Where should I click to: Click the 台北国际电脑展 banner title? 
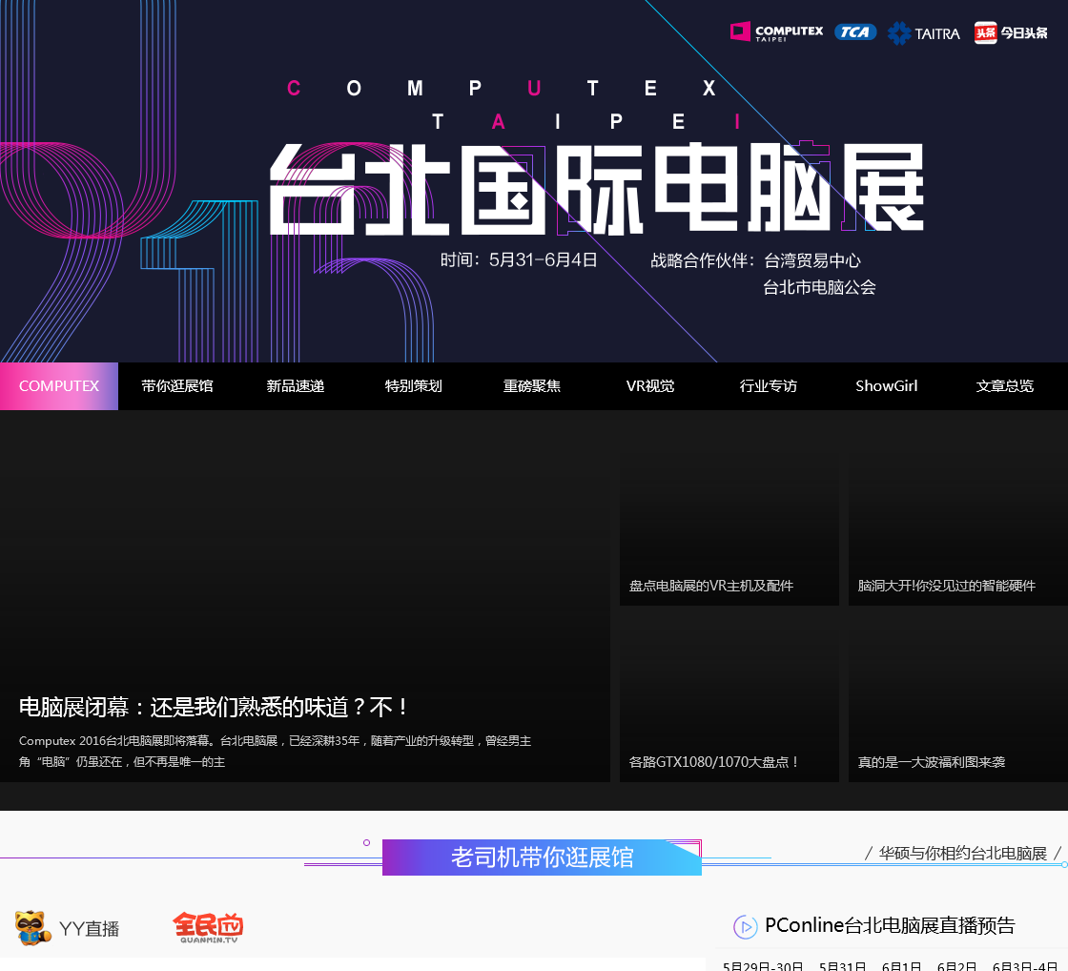[597, 189]
